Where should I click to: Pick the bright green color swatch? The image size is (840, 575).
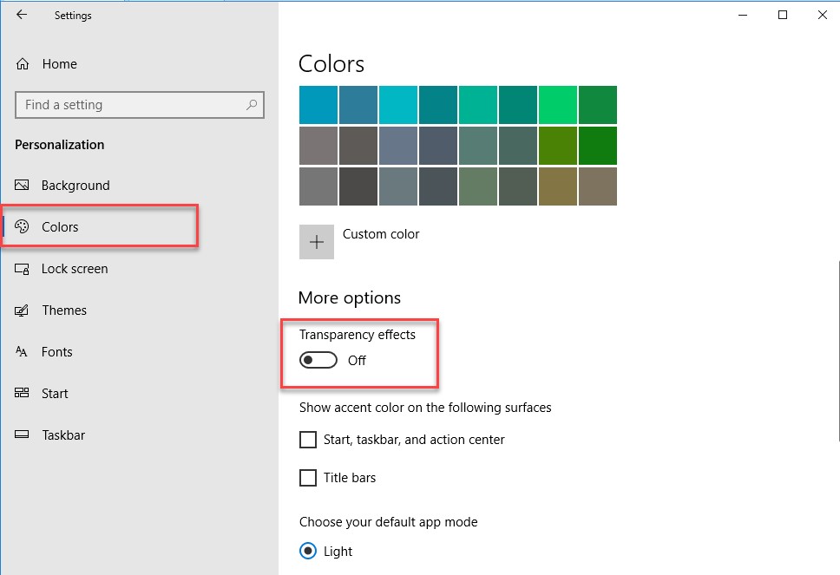pos(557,105)
